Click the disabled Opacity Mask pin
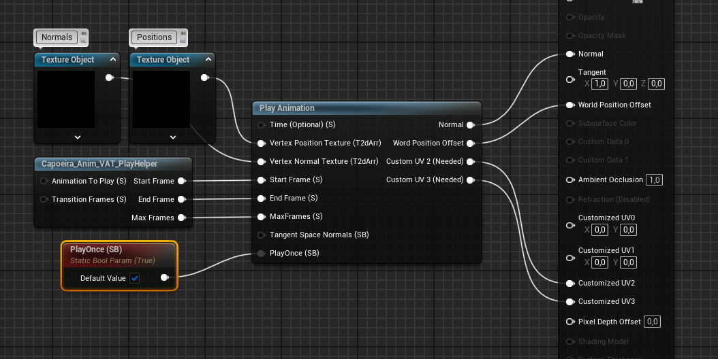 (x=570, y=35)
